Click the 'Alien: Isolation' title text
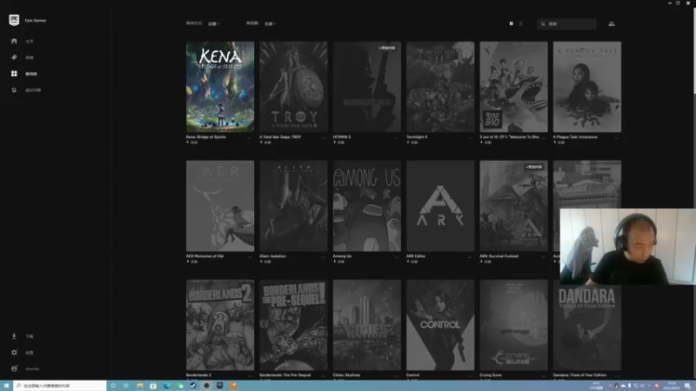Viewport: 696px width, 391px height. click(x=272, y=255)
